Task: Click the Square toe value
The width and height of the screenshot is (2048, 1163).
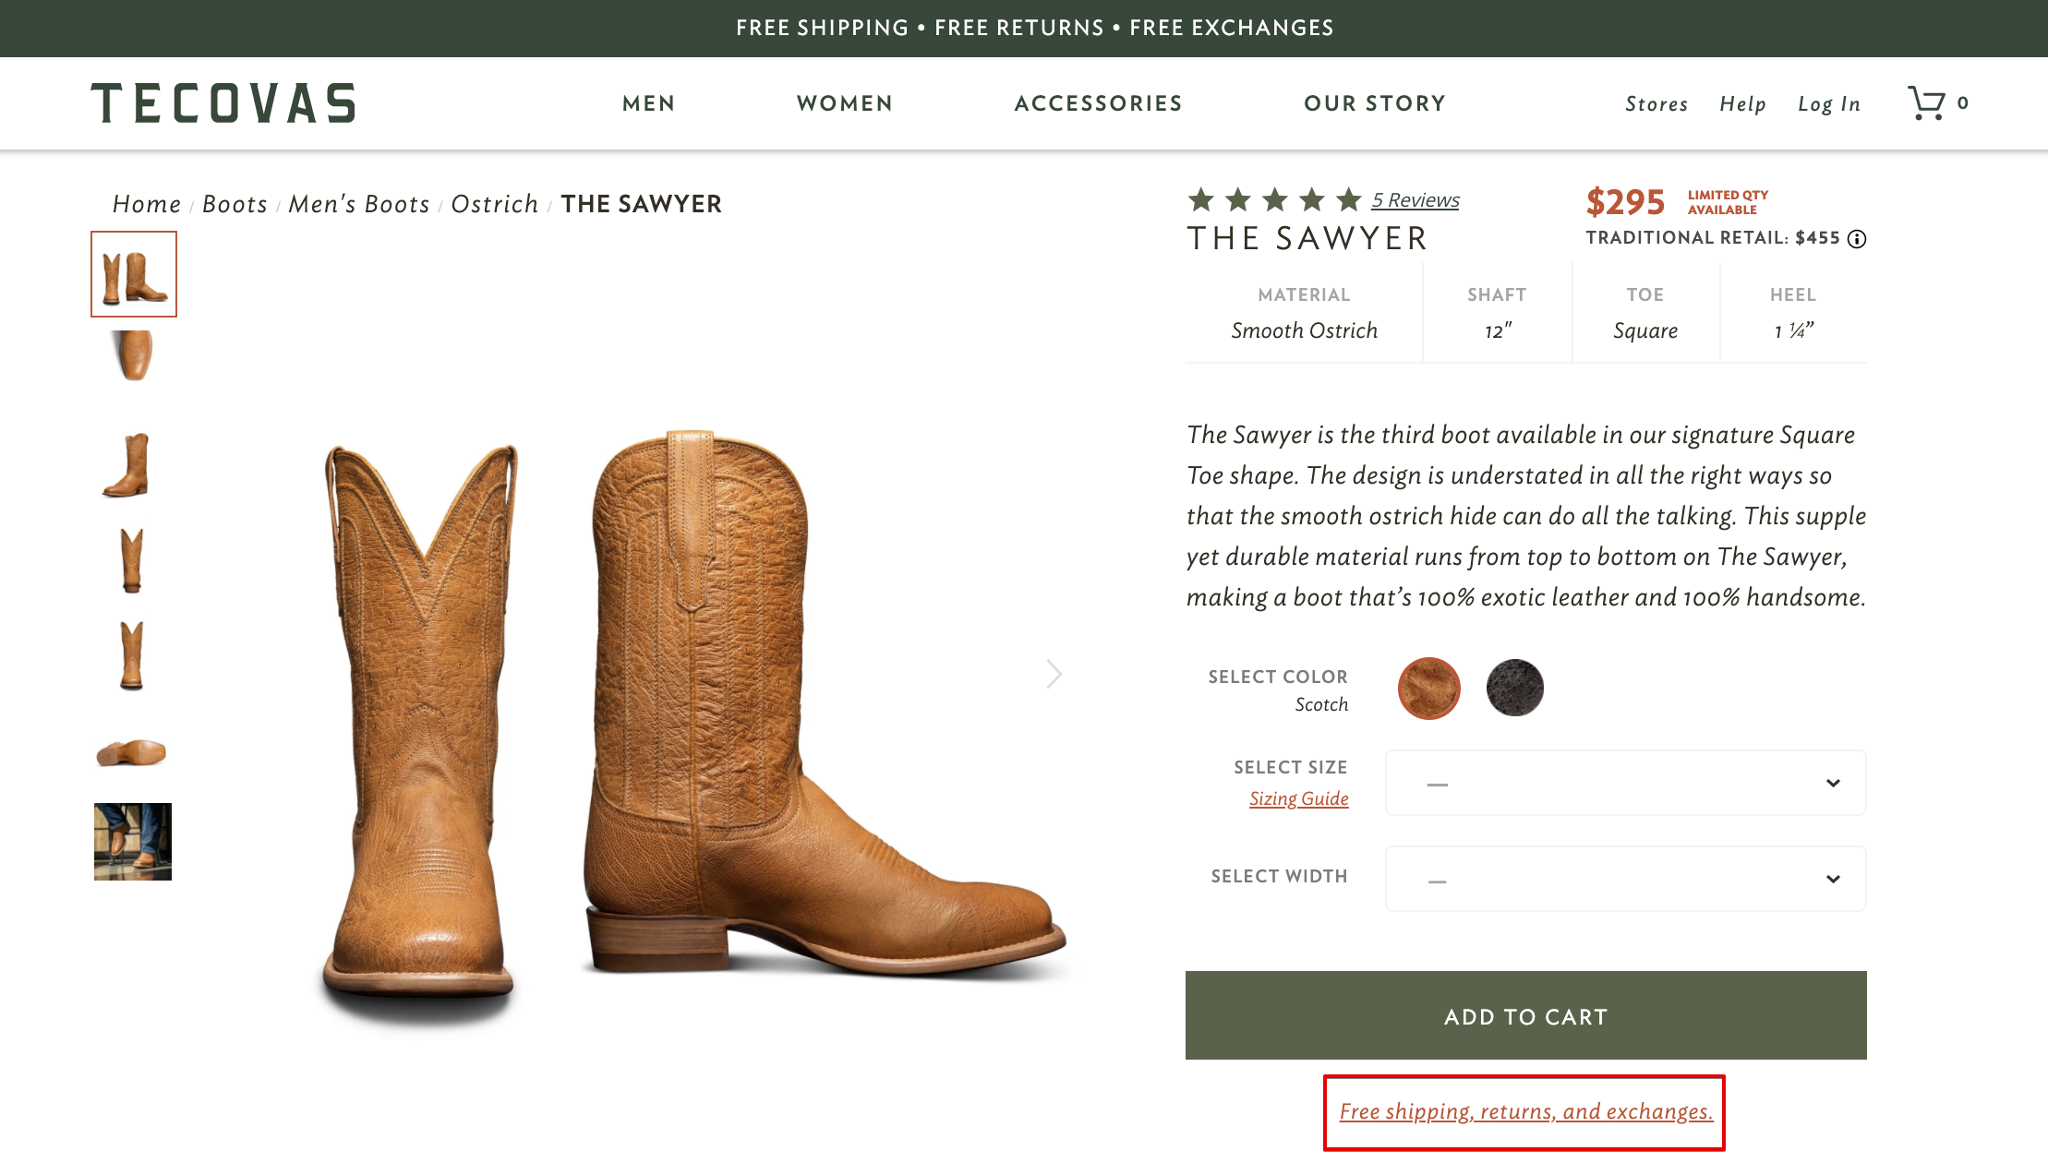Action: point(1645,330)
